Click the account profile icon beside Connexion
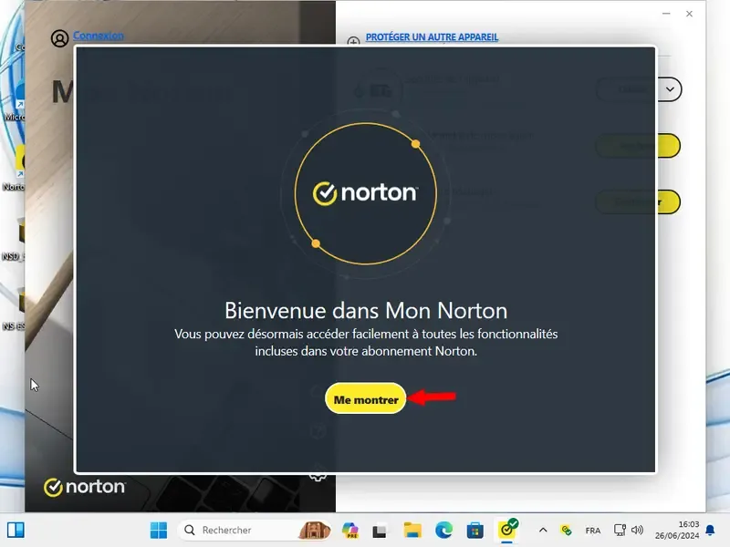The height and width of the screenshot is (547, 730). 59,38
